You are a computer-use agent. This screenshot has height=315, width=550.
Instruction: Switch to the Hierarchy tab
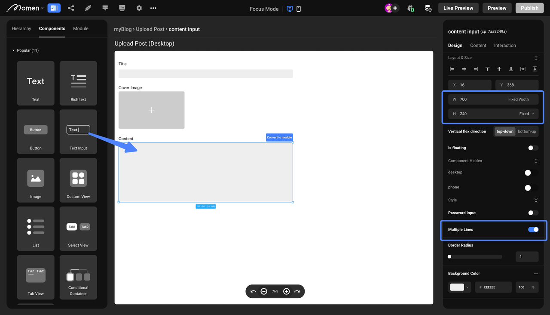tap(21, 28)
